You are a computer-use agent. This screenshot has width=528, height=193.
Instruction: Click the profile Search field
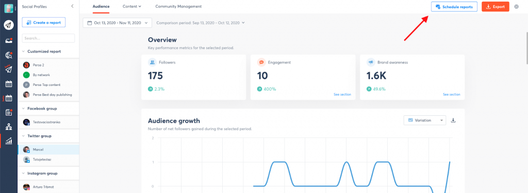tap(48, 38)
